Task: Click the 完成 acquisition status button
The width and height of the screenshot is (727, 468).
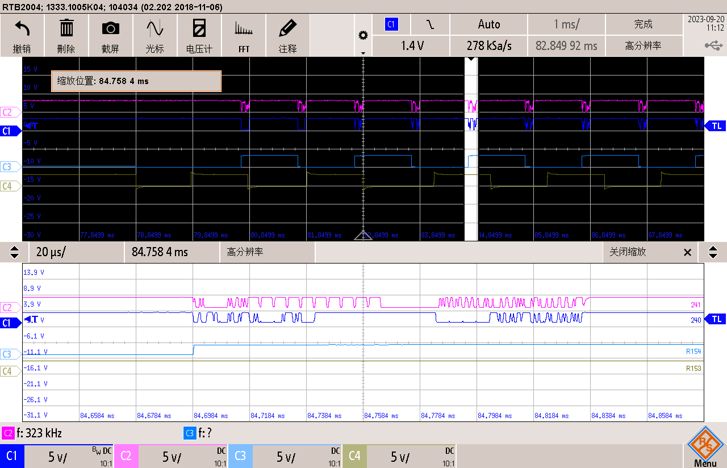Action: click(x=644, y=24)
